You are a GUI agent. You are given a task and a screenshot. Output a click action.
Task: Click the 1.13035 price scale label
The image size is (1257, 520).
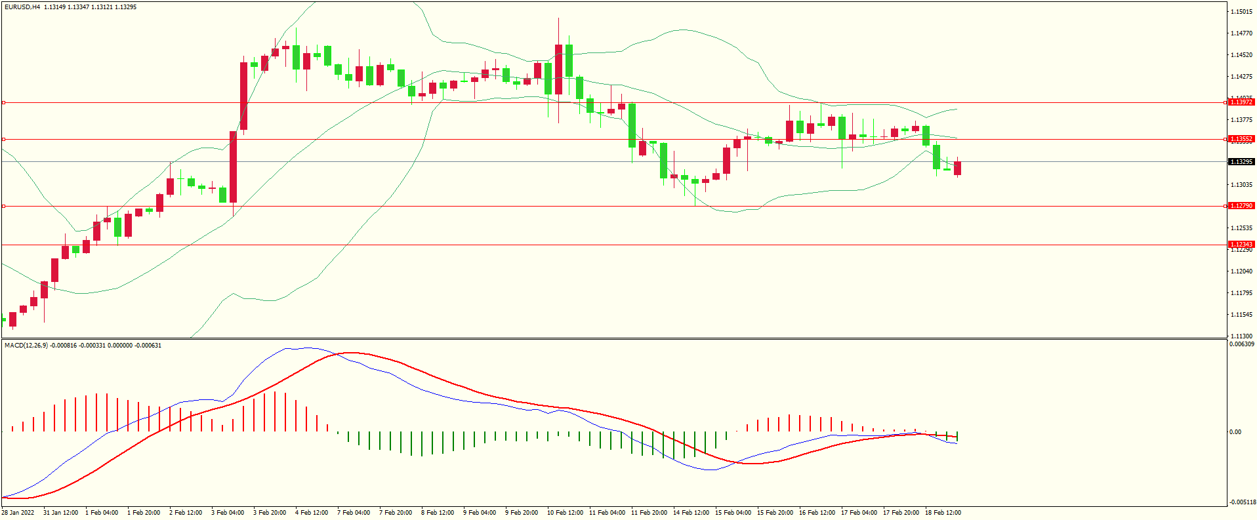(x=1241, y=185)
